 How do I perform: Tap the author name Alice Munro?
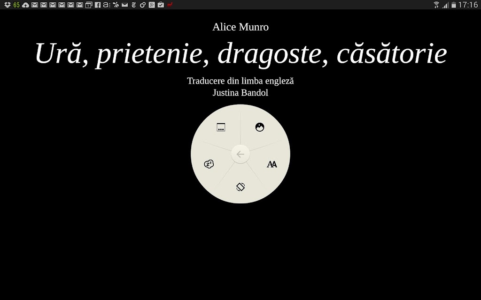tap(240, 27)
